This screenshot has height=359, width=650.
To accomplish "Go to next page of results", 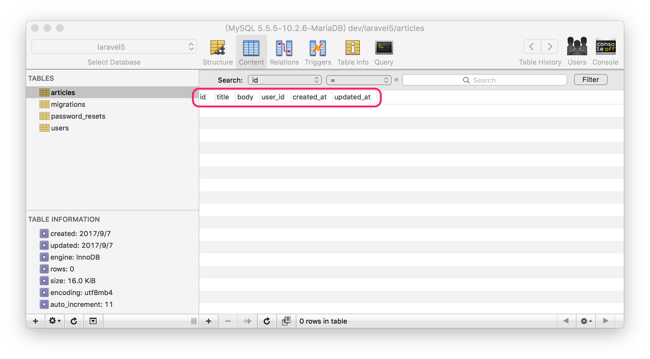I will click(605, 321).
